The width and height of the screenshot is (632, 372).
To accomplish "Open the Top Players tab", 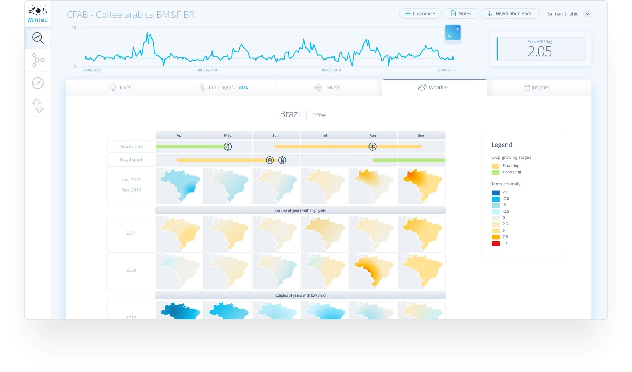I will coord(221,88).
